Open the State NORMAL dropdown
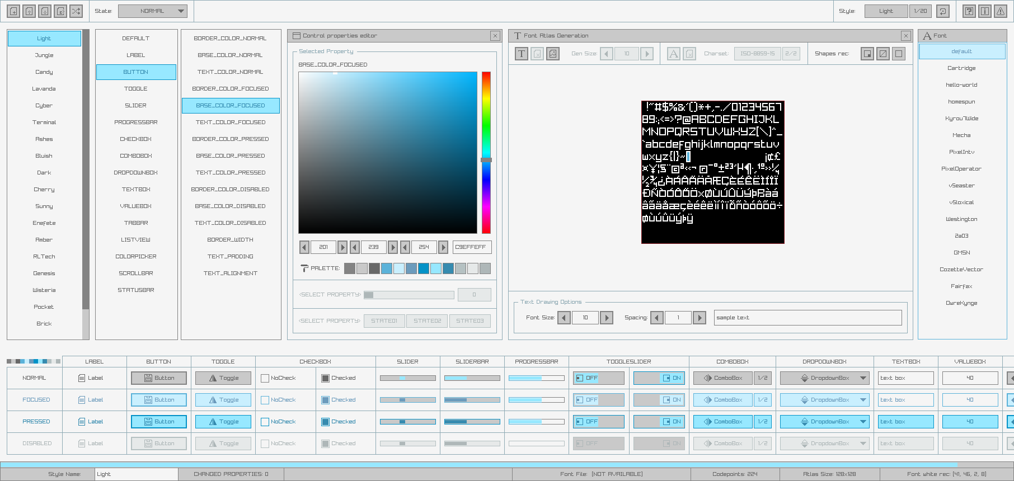 coord(152,11)
